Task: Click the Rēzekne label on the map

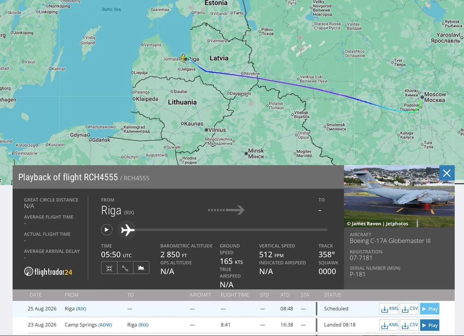Action: click(x=252, y=73)
